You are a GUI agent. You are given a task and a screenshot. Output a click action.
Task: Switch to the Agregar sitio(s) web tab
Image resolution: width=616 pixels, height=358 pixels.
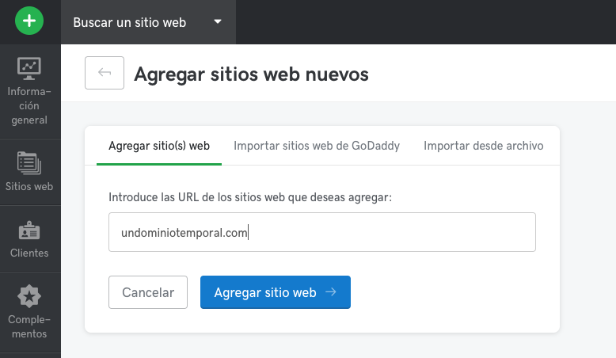[x=159, y=146]
